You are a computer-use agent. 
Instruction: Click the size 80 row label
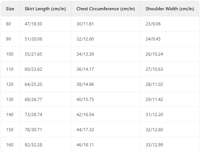pyautogui.click(x=9, y=24)
